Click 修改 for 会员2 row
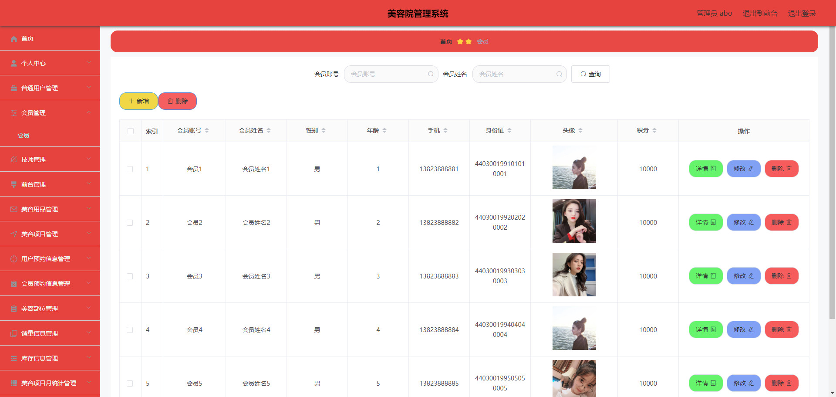 [x=744, y=222]
